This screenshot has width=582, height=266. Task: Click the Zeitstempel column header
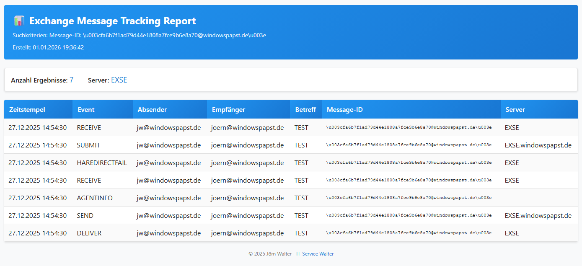pos(27,110)
